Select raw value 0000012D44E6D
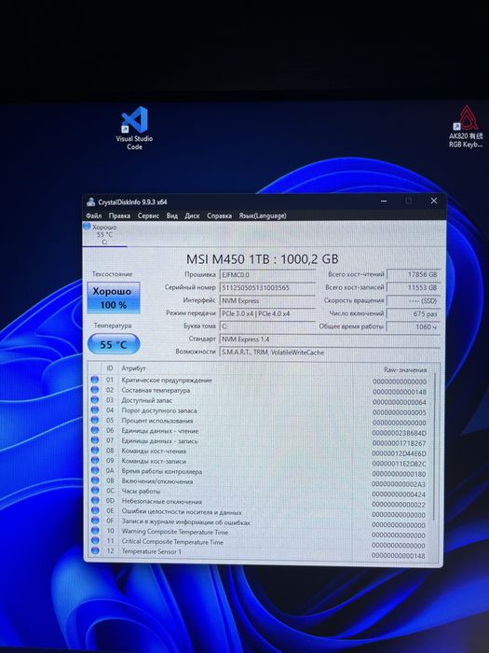489x653 pixels. (400, 453)
